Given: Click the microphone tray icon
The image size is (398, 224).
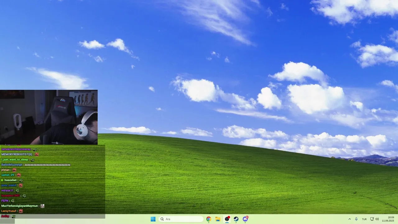Looking at the screenshot, I should coord(356,219).
